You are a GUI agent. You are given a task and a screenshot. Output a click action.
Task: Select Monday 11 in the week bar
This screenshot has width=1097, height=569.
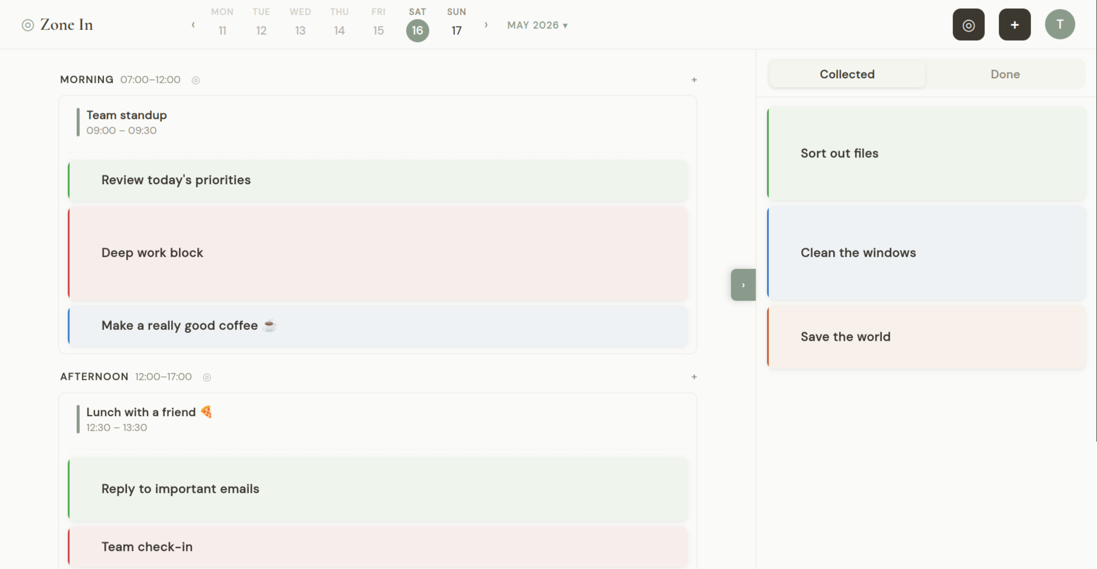tap(222, 23)
